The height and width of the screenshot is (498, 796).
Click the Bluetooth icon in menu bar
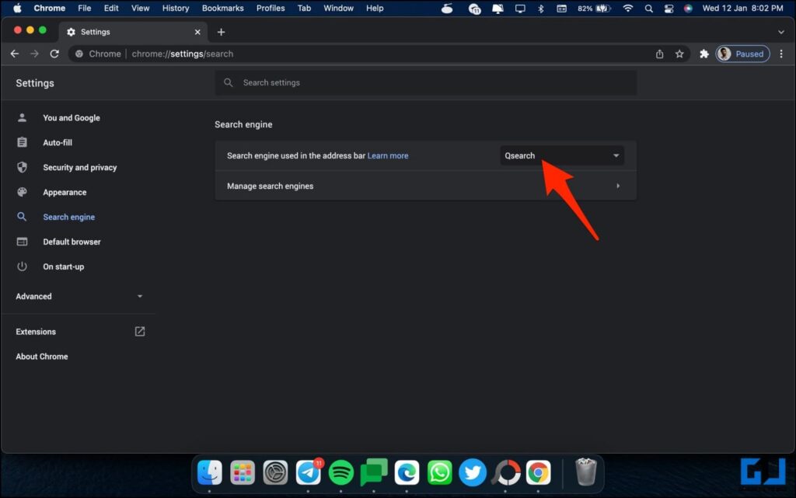point(541,8)
